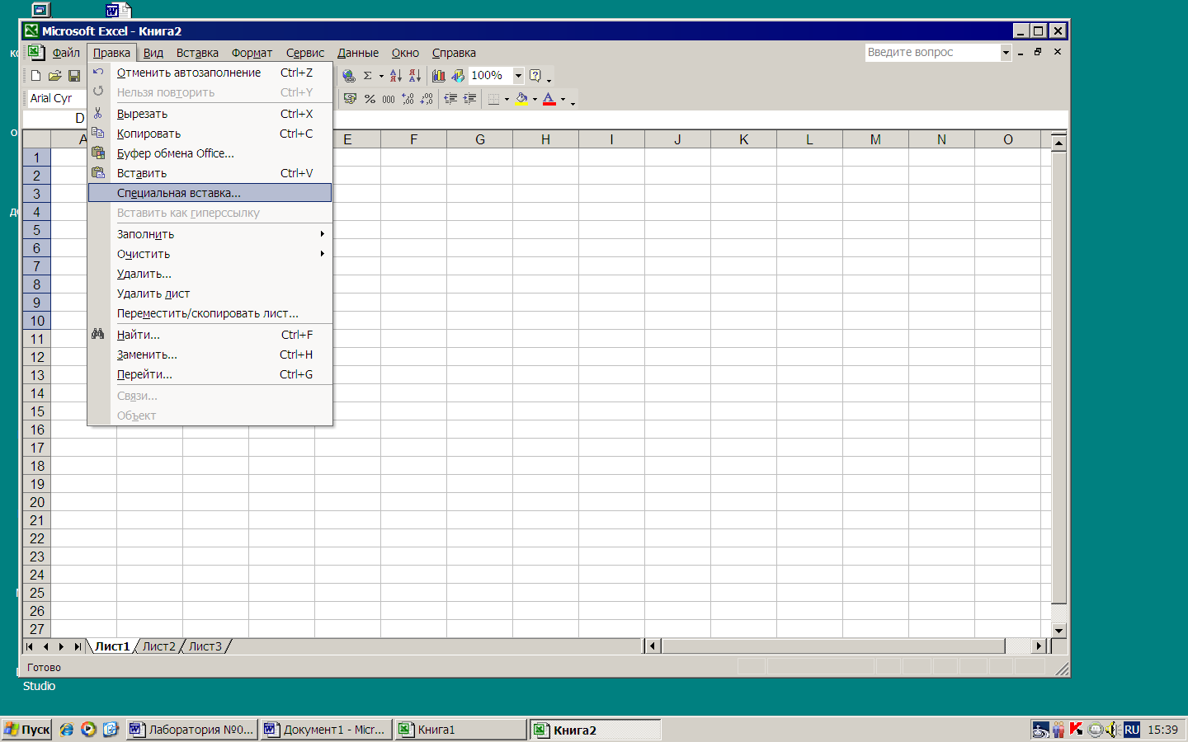
Task: Apply thousands separator 000 icon
Action: coord(389,99)
